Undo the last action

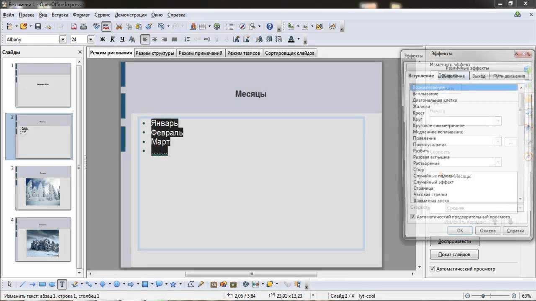[161, 26]
